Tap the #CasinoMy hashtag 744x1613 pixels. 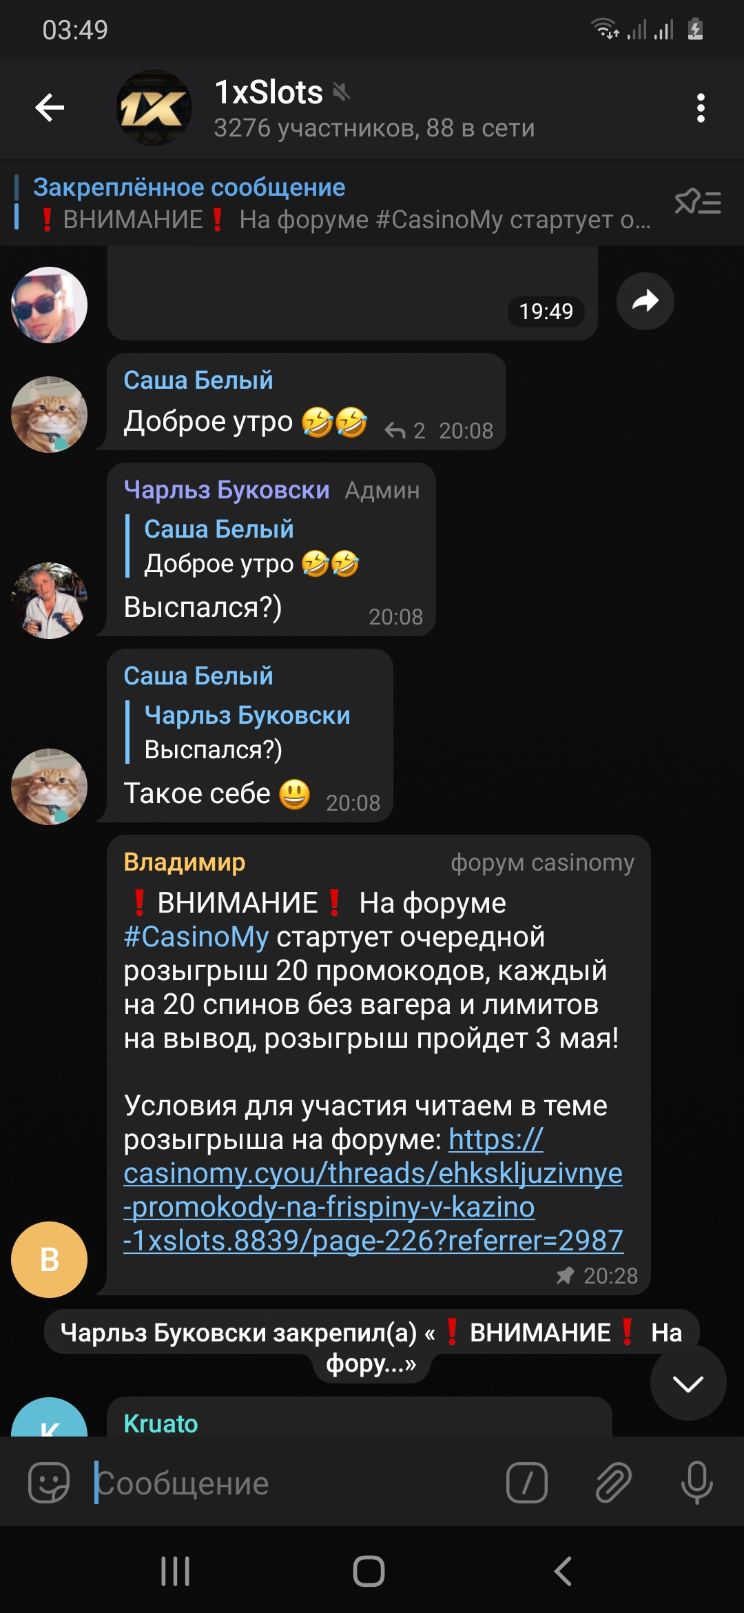pos(196,937)
